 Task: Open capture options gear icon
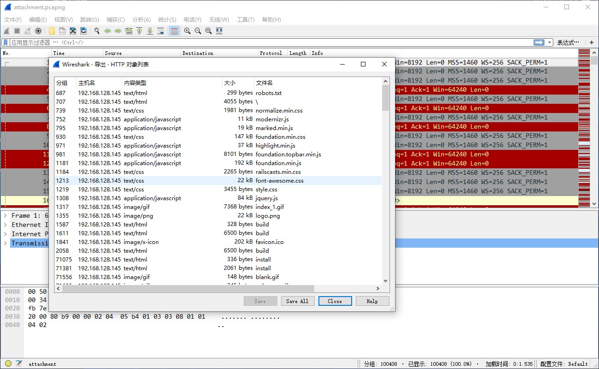tap(38, 31)
